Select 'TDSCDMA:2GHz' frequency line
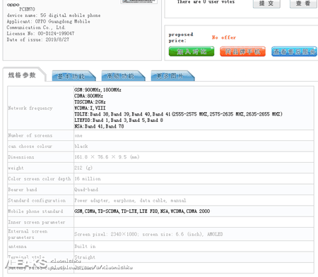This screenshot has height=277, width=318. 90,102
